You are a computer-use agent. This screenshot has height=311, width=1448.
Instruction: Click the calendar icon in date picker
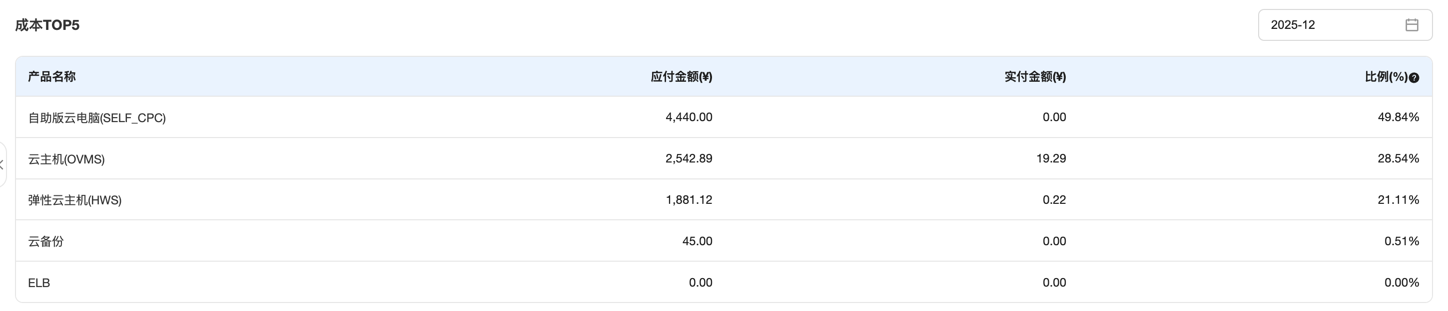[1412, 24]
